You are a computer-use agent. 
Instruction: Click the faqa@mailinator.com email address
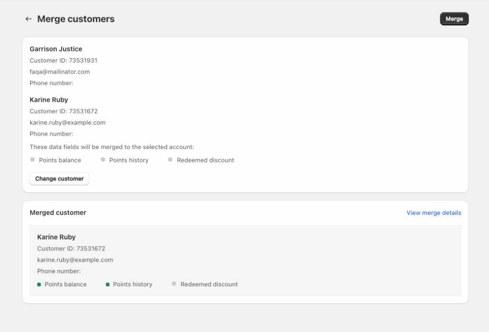coord(60,72)
